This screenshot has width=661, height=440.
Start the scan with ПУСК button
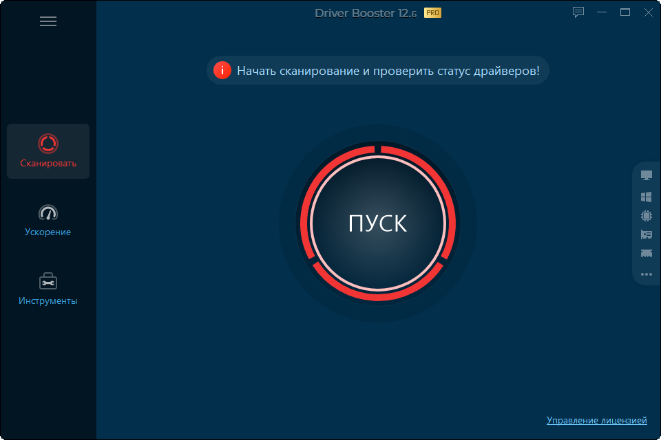pos(378,223)
